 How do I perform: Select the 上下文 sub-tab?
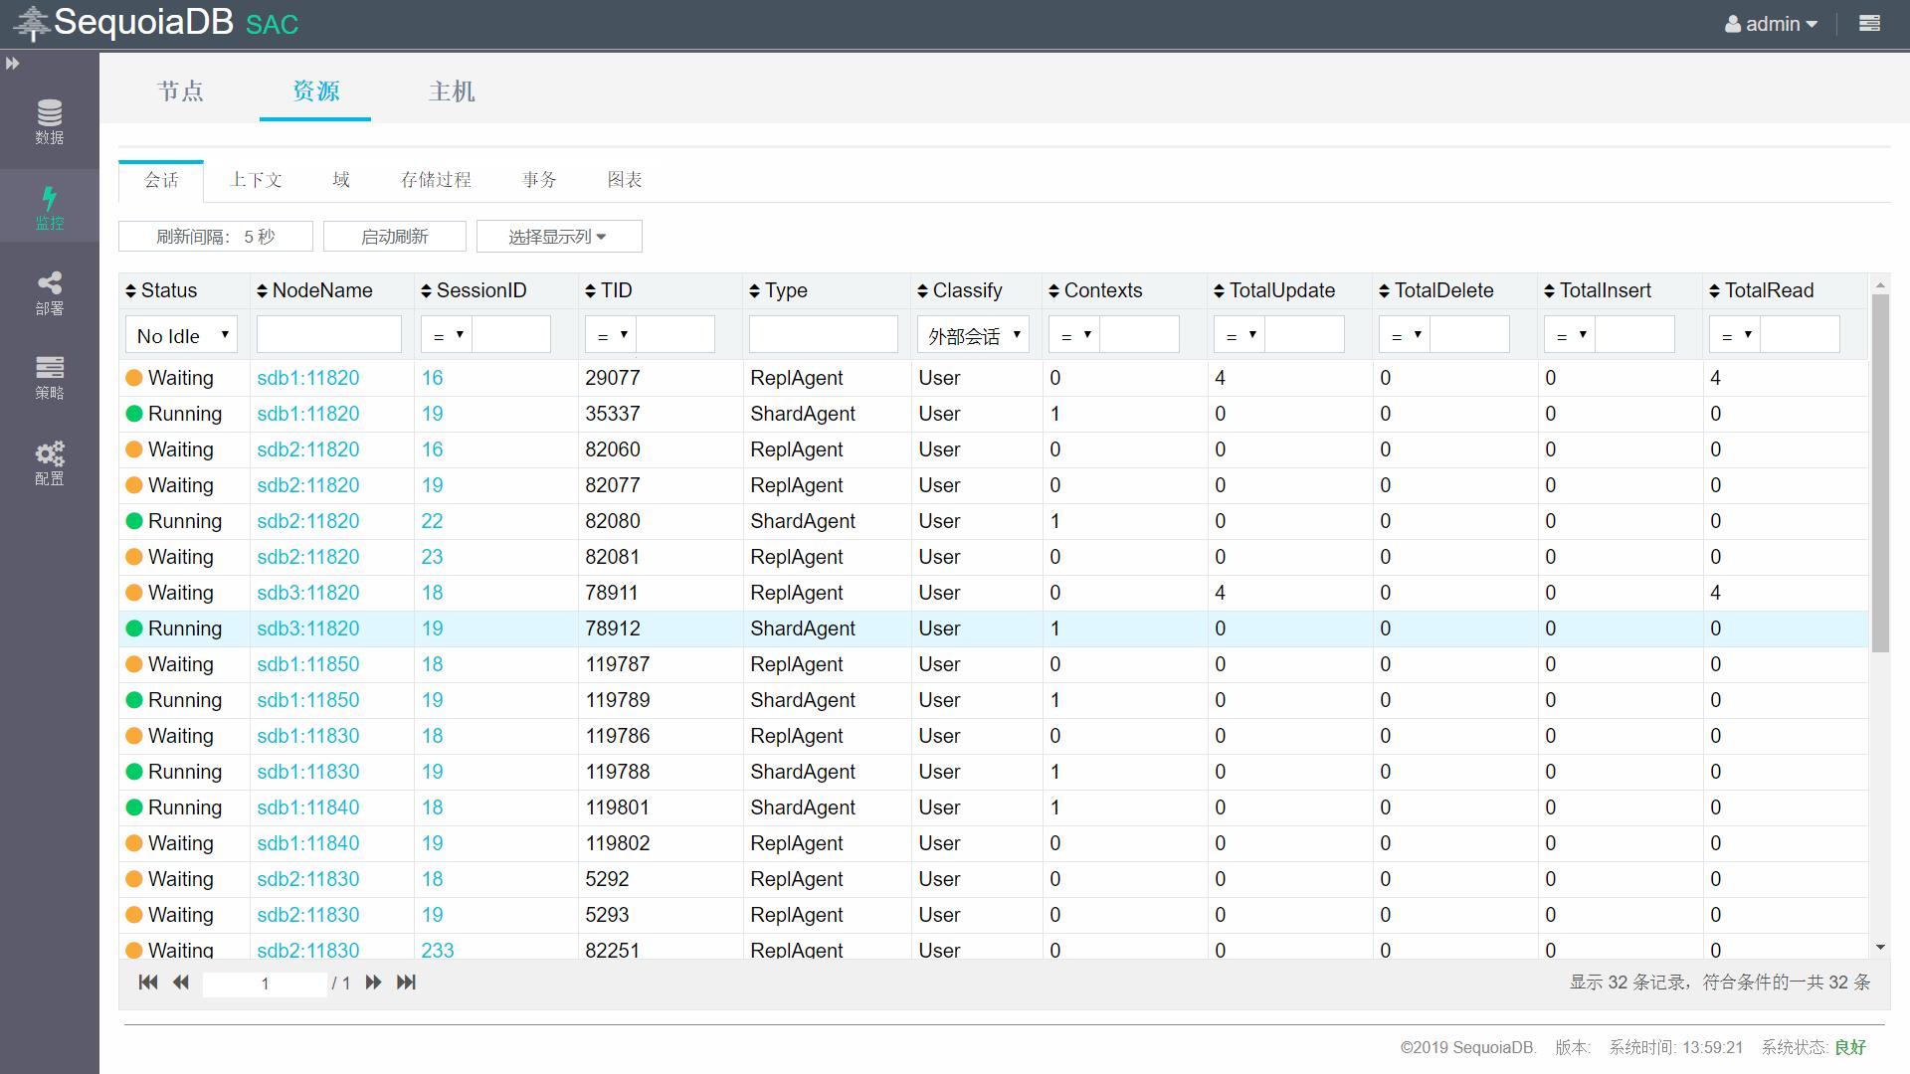click(256, 180)
